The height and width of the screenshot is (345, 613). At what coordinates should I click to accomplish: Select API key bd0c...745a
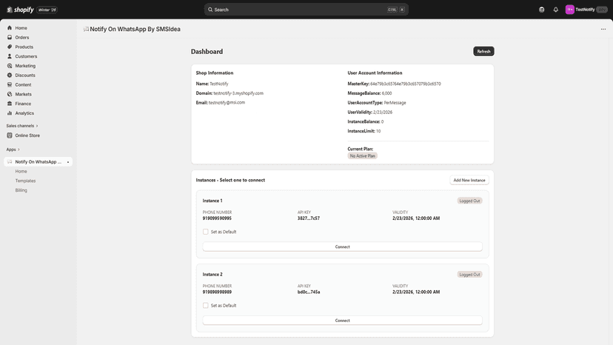pos(309,292)
